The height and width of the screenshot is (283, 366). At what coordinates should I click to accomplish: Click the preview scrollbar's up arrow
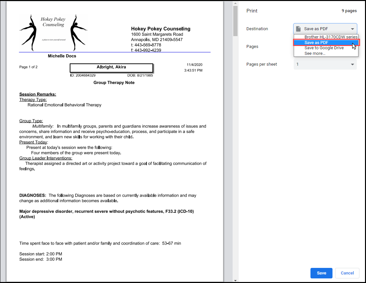[235, 3]
